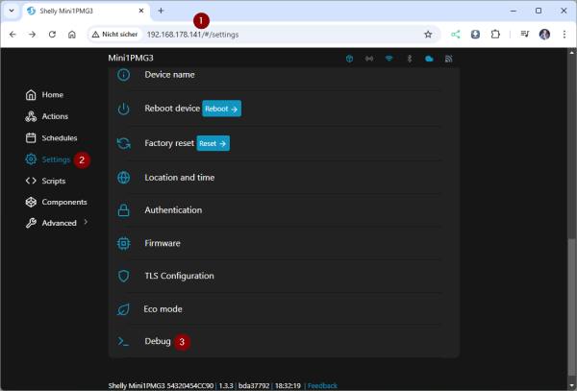Click the Home house icon
The image size is (577, 391).
(31, 95)
